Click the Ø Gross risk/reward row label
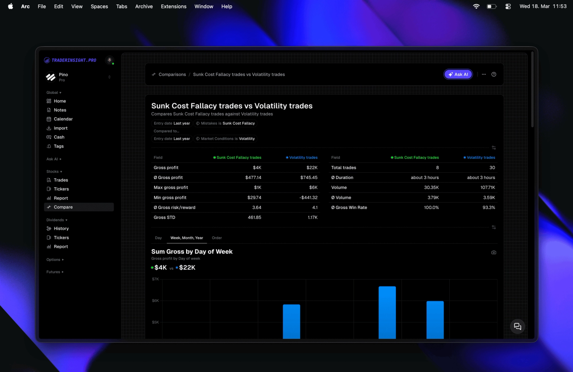 (175, 207)
